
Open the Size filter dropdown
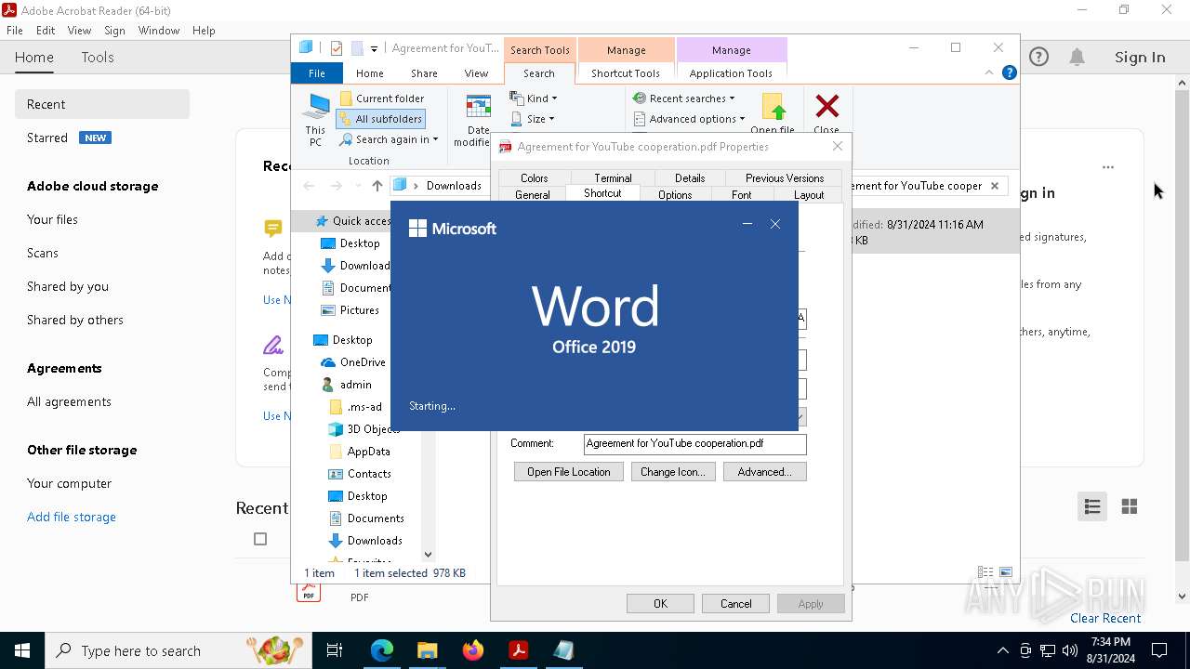coord(533,119)
